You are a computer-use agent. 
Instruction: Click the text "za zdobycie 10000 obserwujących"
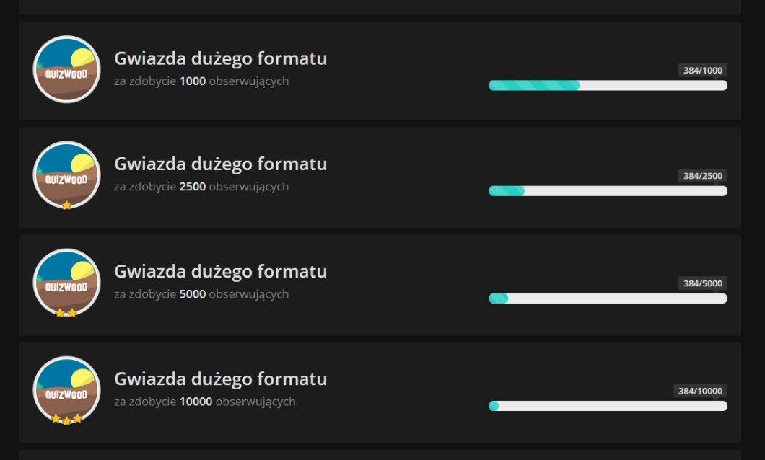point(204,402)
